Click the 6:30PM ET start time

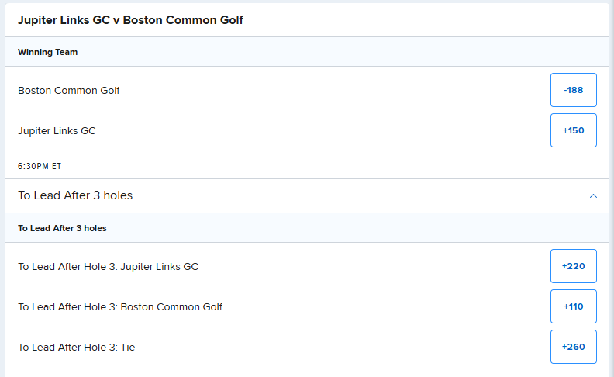(40, 166)
